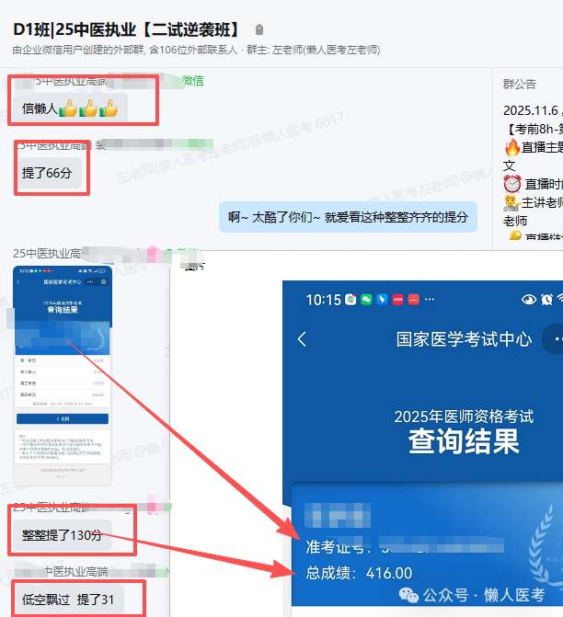Click the status bar ellipsis after the red icons
The width and height of the screenshot is (563, 617).
click(430, 300)
